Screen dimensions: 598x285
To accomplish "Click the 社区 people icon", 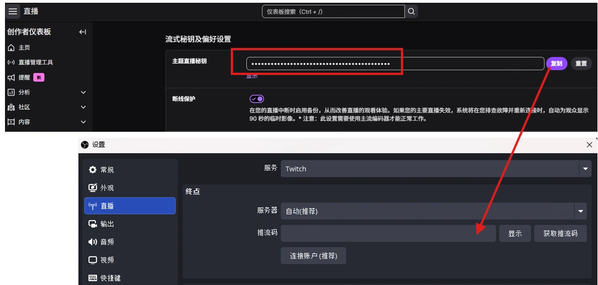I will (11, 107).
